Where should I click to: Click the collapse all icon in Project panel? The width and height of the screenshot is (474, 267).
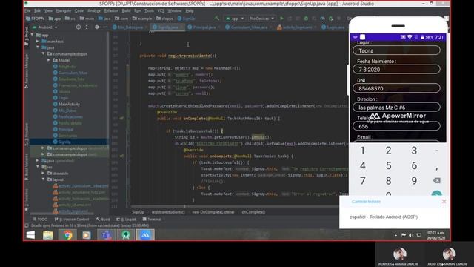point(87,27)
